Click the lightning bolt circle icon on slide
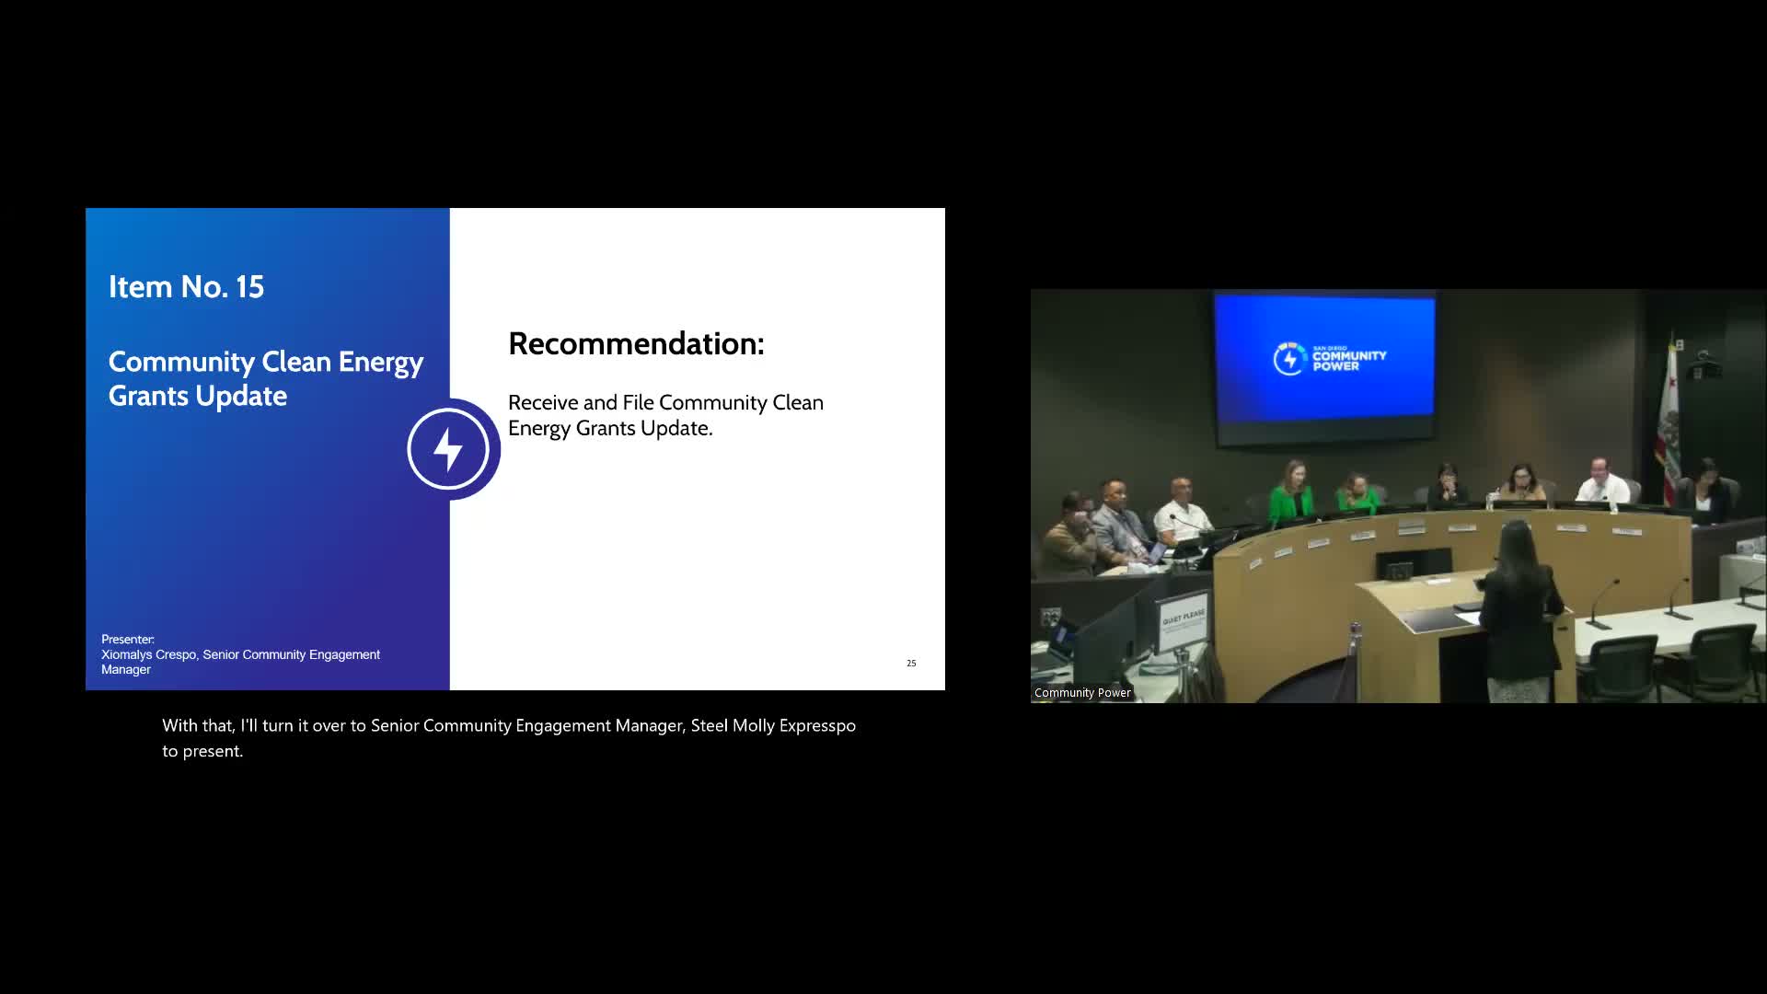The image size is (1767, 994). pos(448,449)
